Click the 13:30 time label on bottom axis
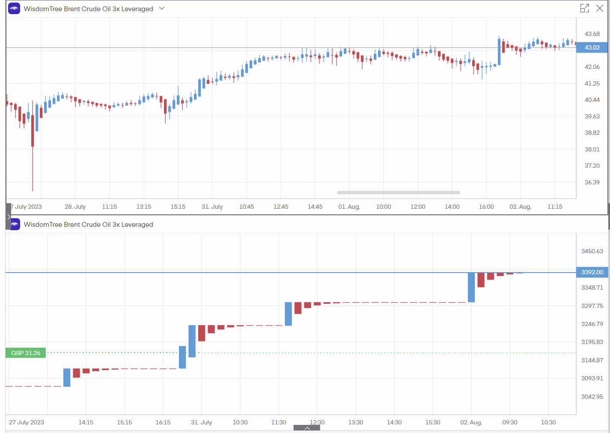This screenshot has width=610, height=433. pos(356,422)
